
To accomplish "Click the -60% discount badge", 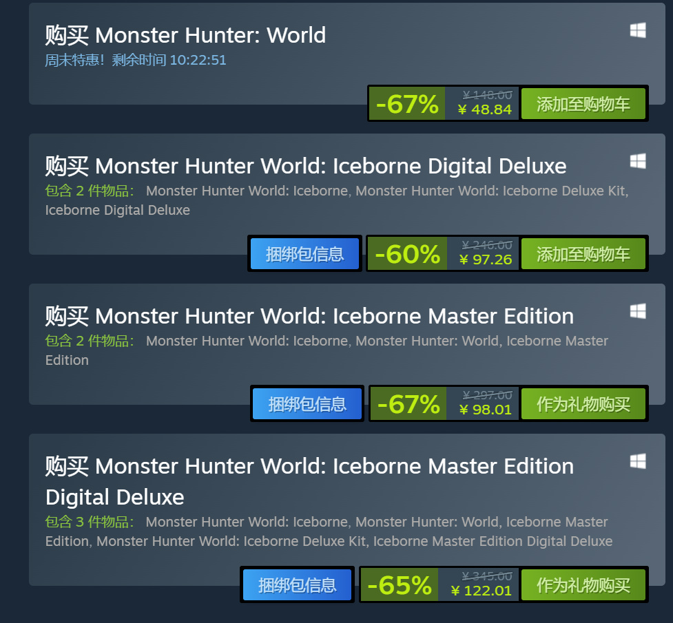I will (x=407, y=254).
